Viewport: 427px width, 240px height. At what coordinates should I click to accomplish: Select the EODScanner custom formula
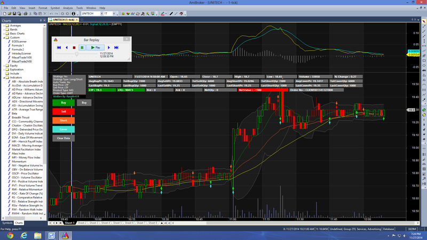click(19, 42)
